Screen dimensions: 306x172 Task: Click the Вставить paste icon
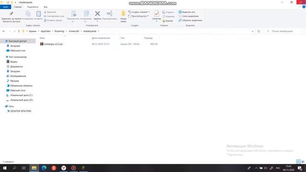(38, 15)
